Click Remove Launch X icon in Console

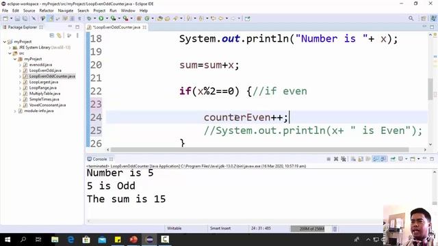coord(336,159)
